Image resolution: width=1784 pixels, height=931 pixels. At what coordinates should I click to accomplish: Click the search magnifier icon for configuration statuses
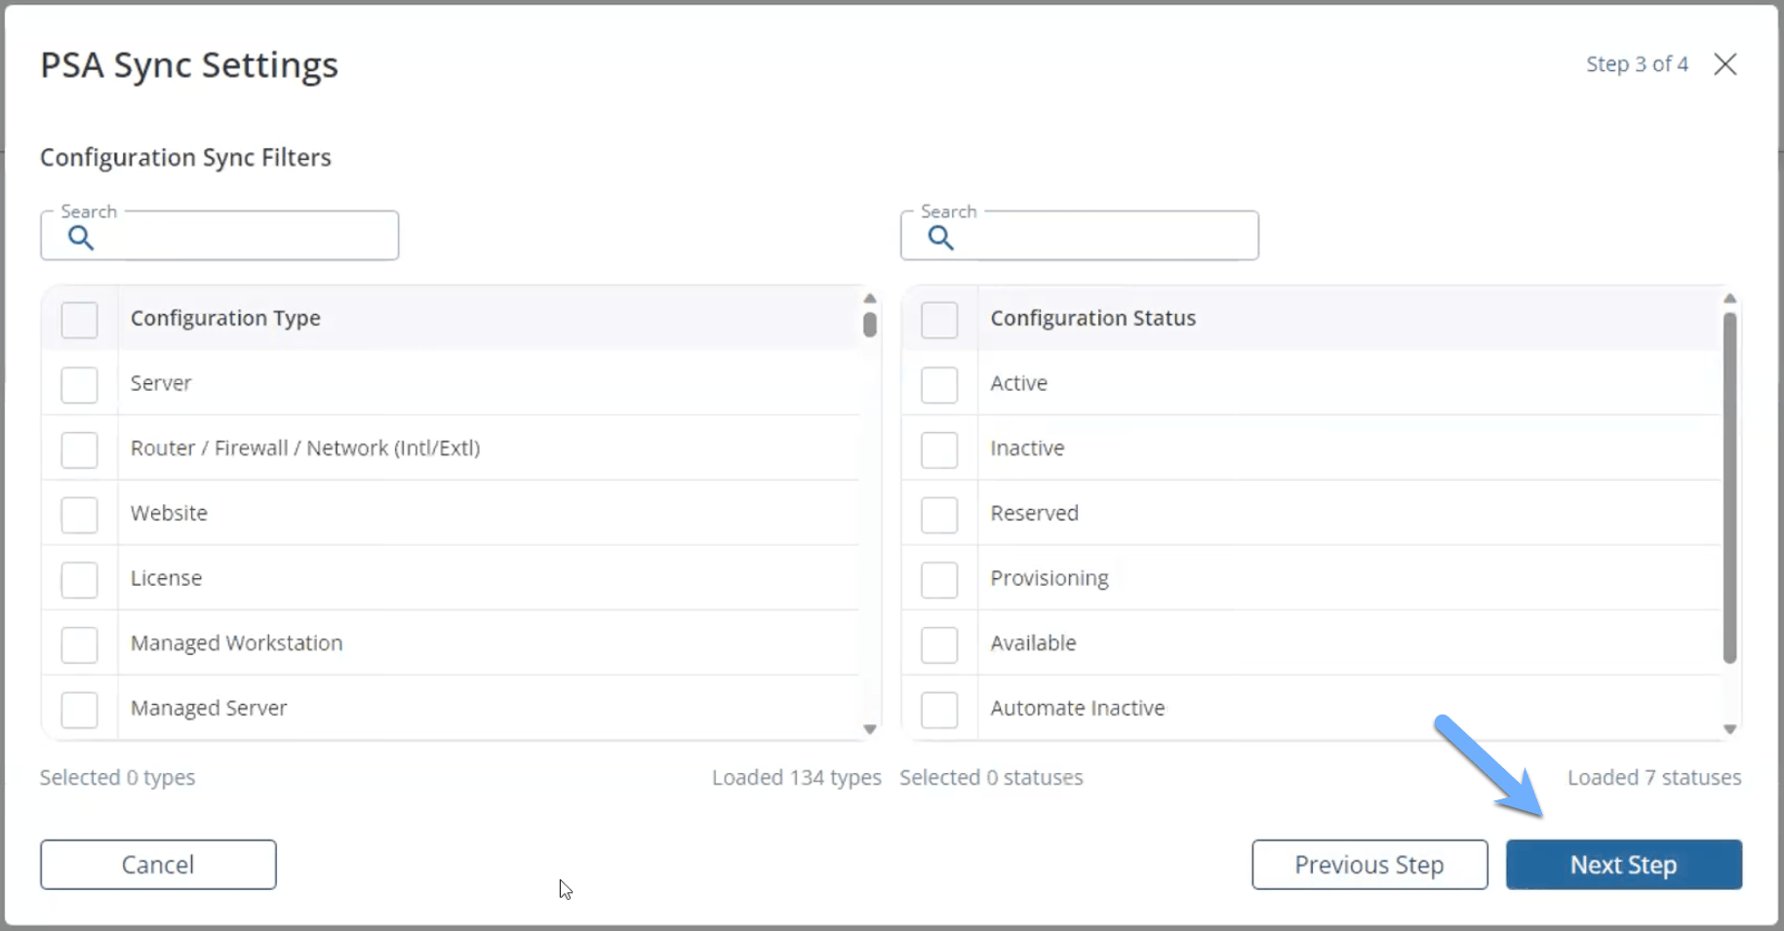940,238
